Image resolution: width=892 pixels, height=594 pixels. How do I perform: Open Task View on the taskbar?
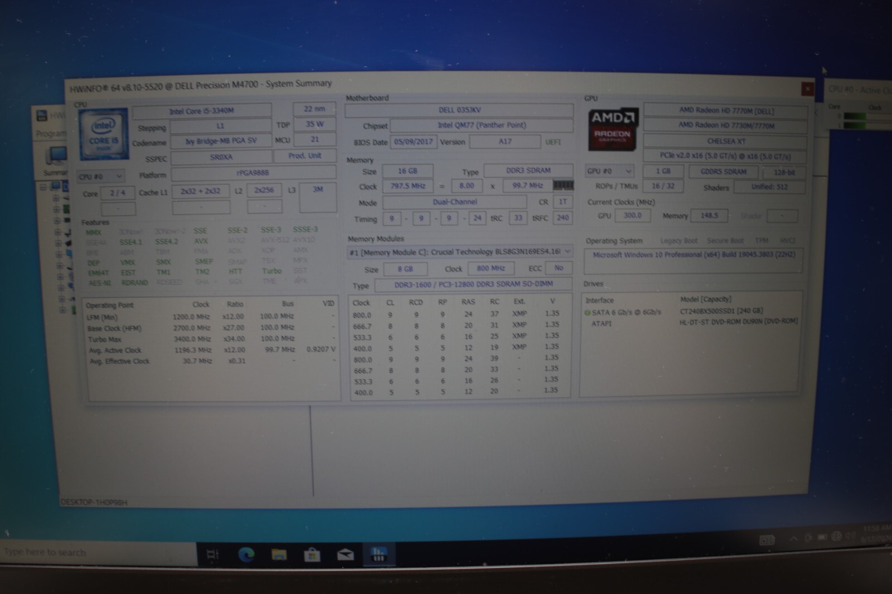pyautogui.click(x=212, y=554)
